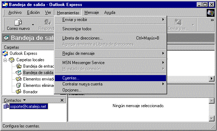Screen dimensions: 217x131
Task: Select the Borrador folder
Action: pos(30,92)
